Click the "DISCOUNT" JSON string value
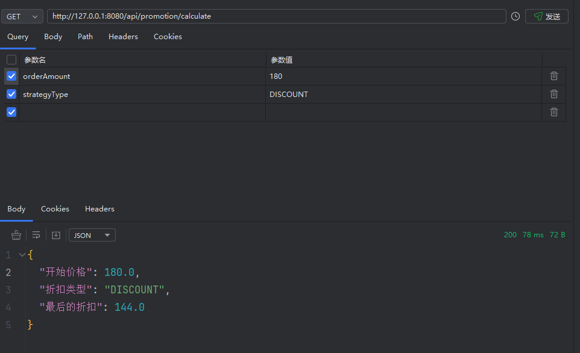The width and height of the screenshot is (580, 353). coord(134,290)
